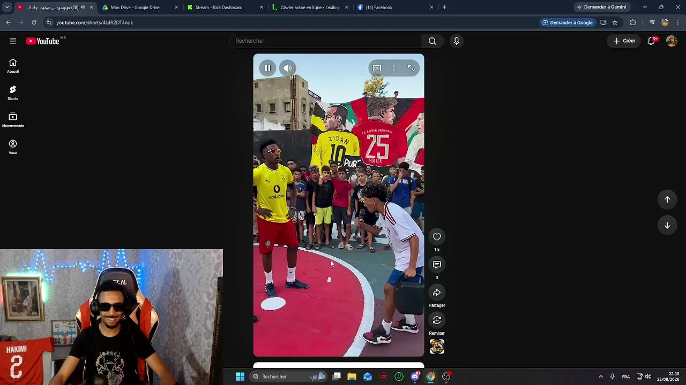Open the Short's three-dot options menu
Screen dimensions: 686x385
394,68
